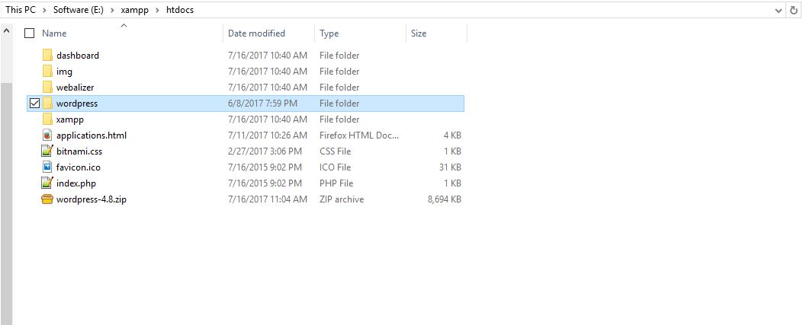Select the applications.html Firefox icon

[47, 135]
